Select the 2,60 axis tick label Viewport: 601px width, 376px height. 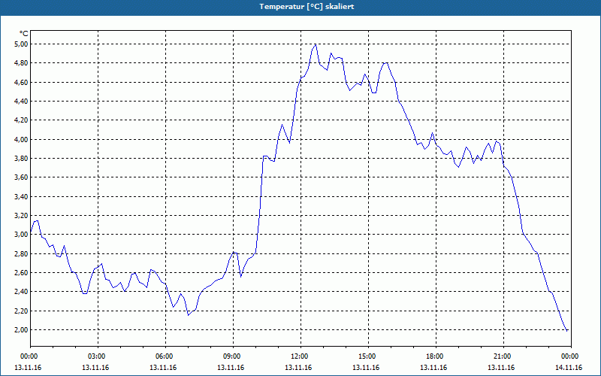(x=22, y=273)
